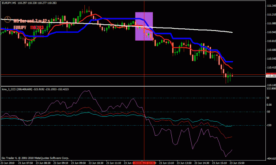Click the kino_3_CCI indicator label
This screenshot has width=276, height=165.
coord(35,89)
